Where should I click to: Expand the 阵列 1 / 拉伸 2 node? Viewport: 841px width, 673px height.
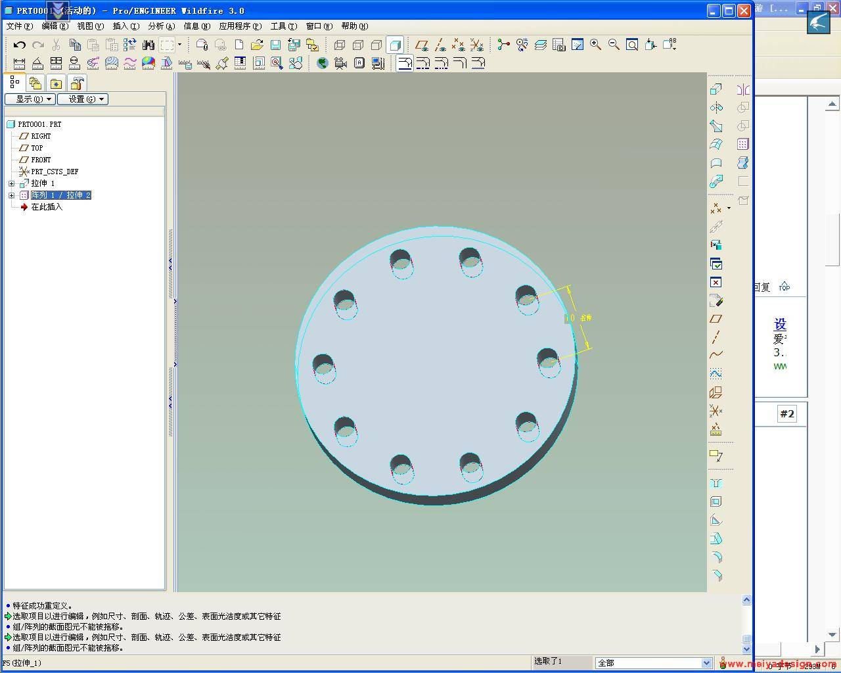pyautogui.click(x=11, y=195)
